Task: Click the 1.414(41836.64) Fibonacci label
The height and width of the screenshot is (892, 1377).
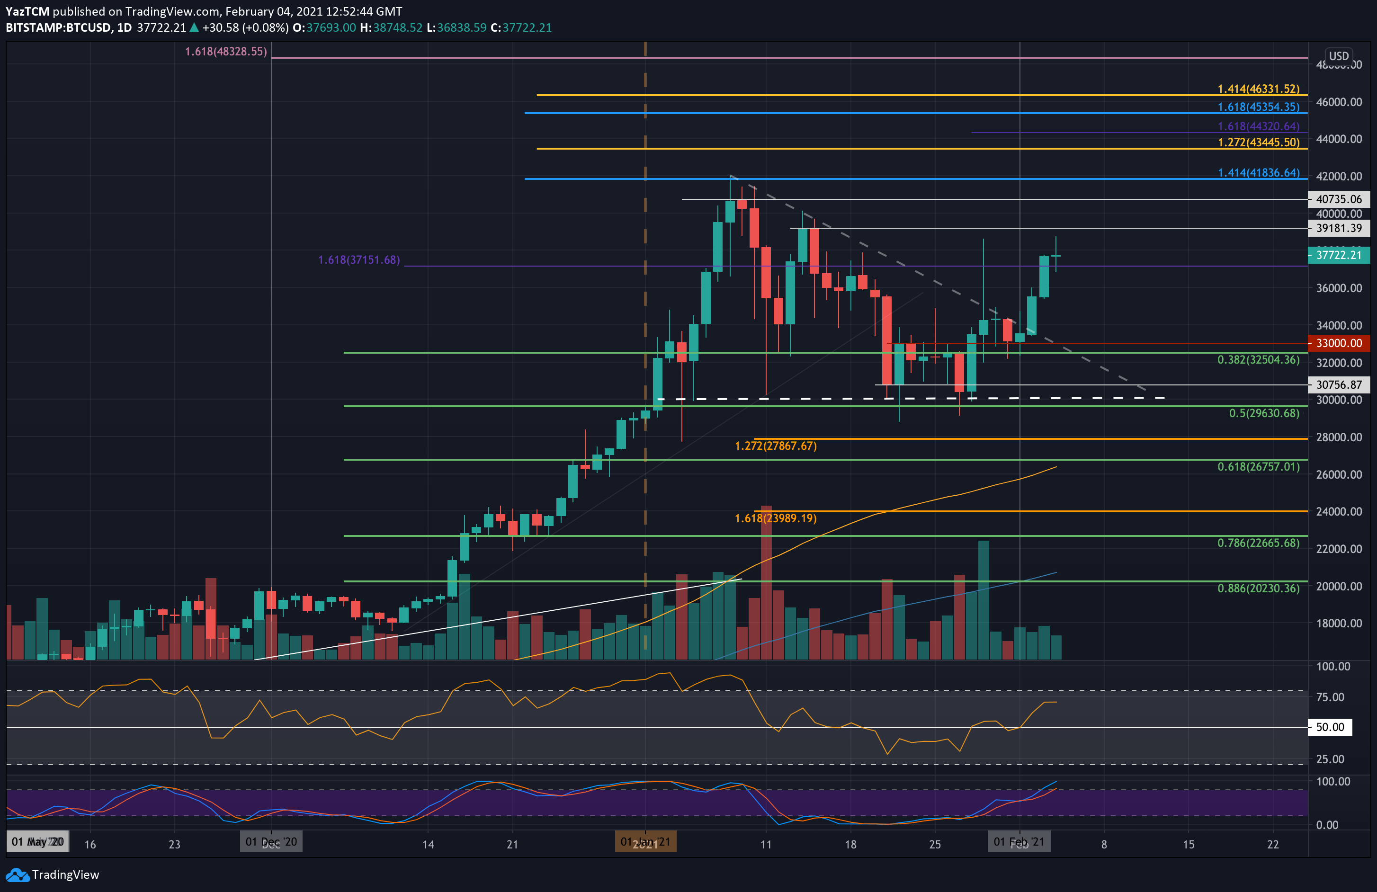Action: click(x=1259, y=173)
